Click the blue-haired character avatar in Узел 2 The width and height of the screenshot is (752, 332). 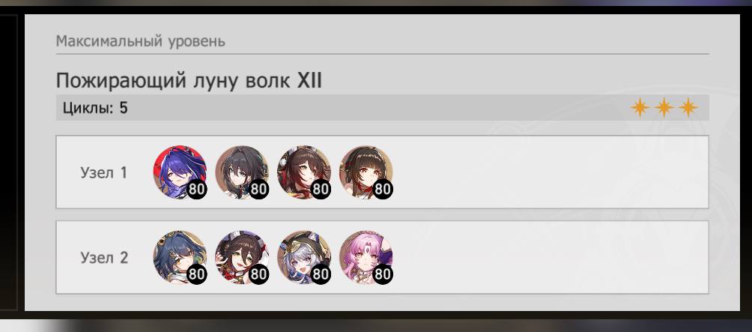180,257
